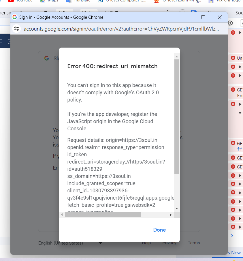The height and width of the screenshot is (261, 243).
Task: Expand the first console error entry
Action: [240, 33]
